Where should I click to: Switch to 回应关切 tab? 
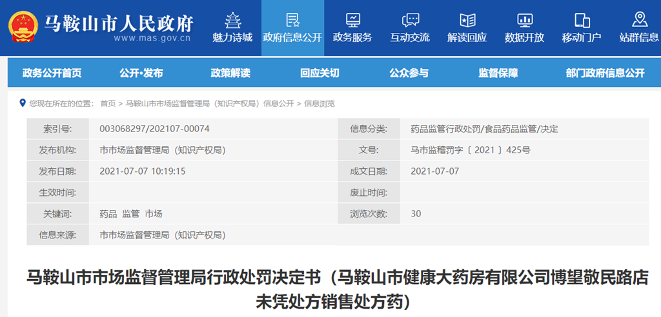tap(320, 73)
